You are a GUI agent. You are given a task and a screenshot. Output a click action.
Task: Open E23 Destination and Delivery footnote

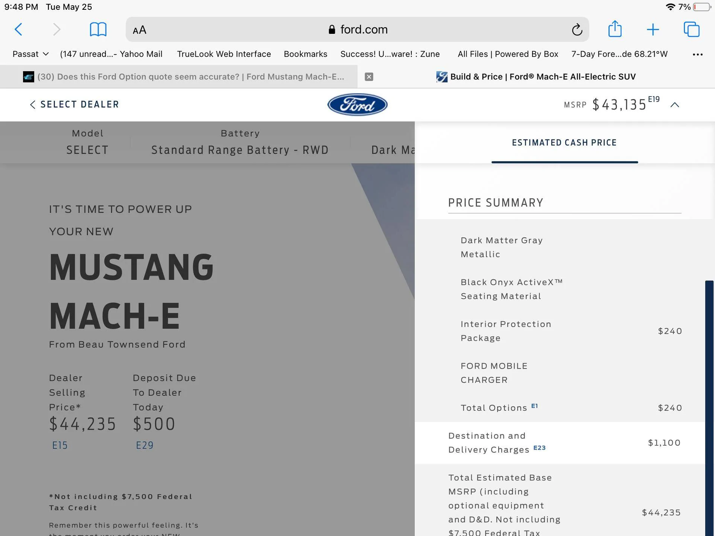point(539,448)
